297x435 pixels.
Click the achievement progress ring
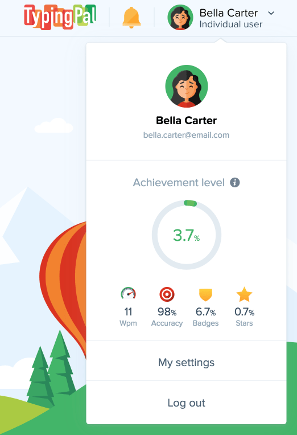pos(187,235)
